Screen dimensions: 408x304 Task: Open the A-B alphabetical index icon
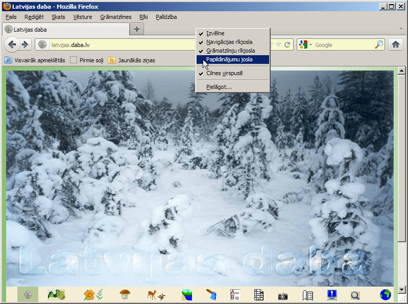[x=235, y=295]
